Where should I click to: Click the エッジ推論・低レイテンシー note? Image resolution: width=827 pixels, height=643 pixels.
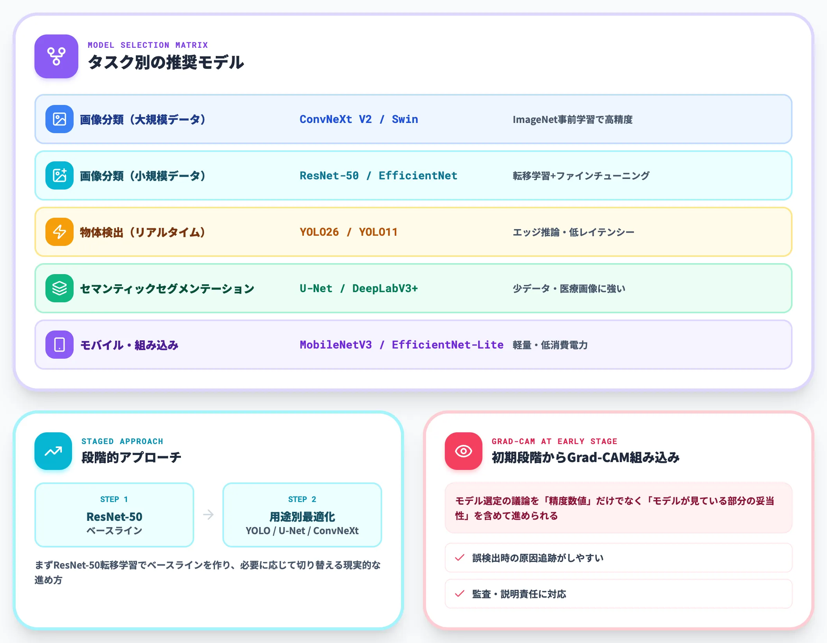[573, 232]
